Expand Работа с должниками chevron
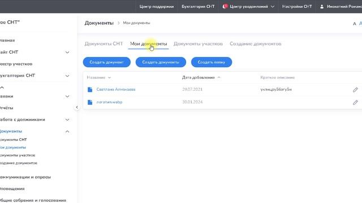The image size is (362, 203). [x=67, y=120]
